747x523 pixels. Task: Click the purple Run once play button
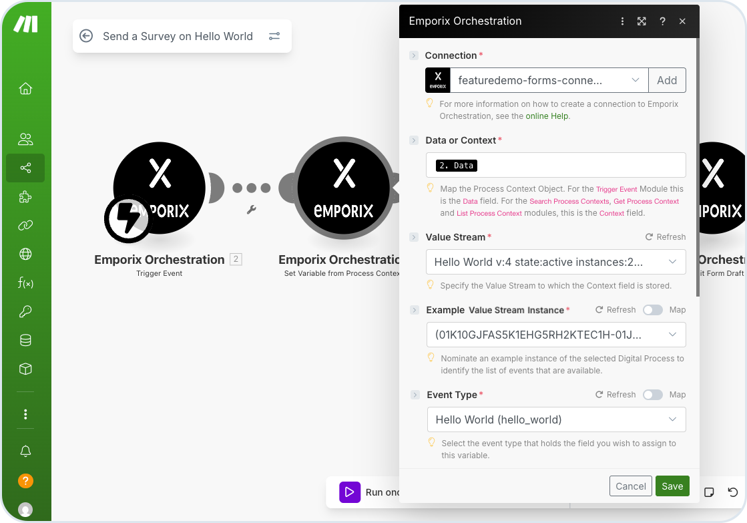pyautogui.click(x=349, y=492)
